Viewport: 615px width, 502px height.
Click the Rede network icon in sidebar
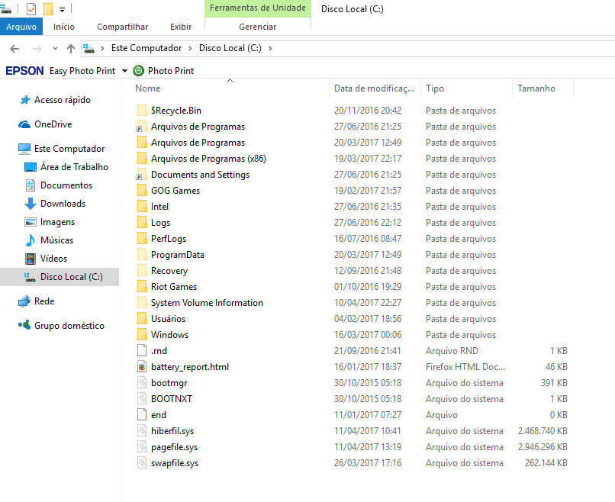click(24, 301)
